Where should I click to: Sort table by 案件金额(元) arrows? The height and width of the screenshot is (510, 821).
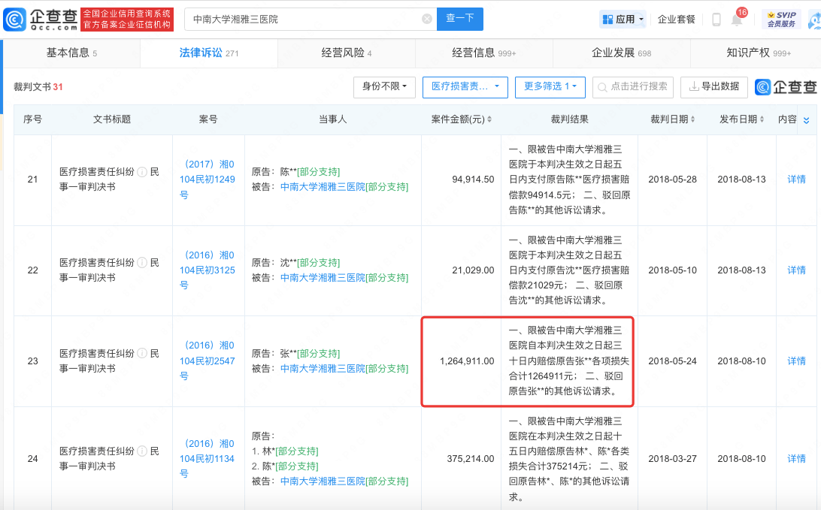pyautogui.click(x=489, y=119)
